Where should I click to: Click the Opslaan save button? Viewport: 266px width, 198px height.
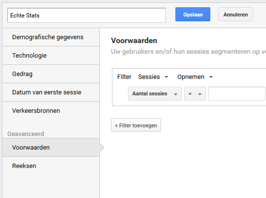193,15
